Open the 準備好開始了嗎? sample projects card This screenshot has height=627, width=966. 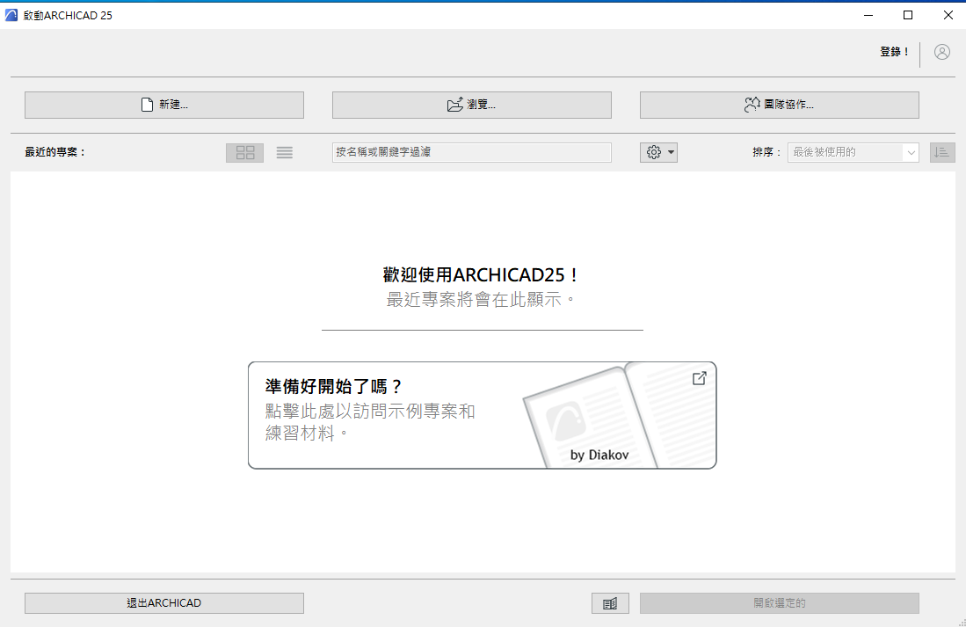tap(483, 415)
